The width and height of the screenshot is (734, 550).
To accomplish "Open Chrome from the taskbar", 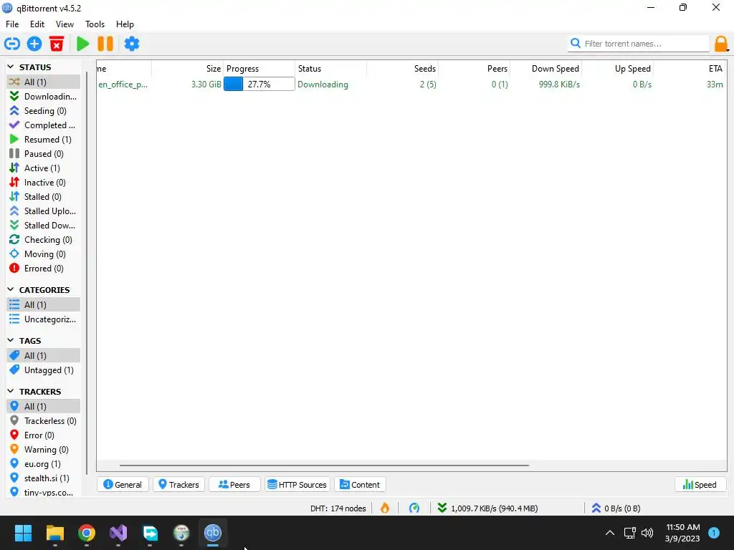I will point(87,533).
